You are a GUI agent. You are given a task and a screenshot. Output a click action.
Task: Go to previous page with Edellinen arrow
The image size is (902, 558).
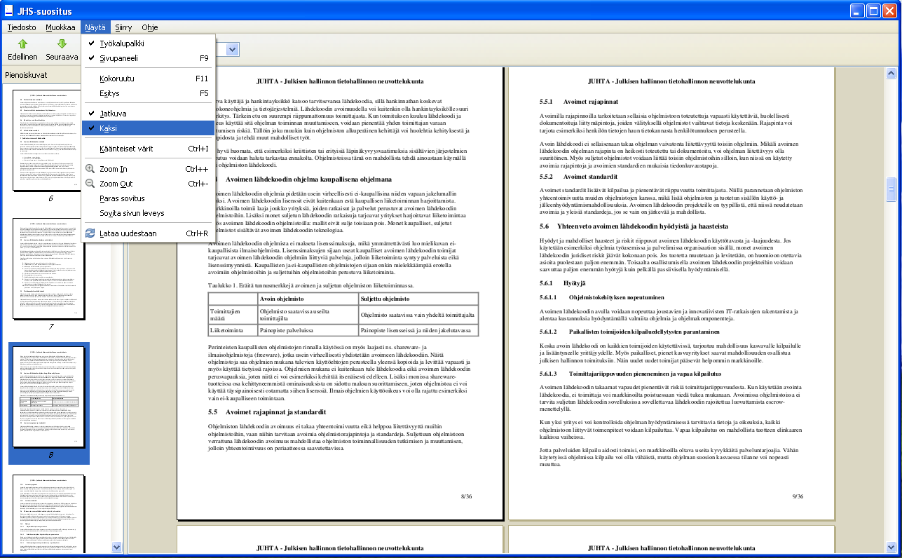[x=22, y=49]
